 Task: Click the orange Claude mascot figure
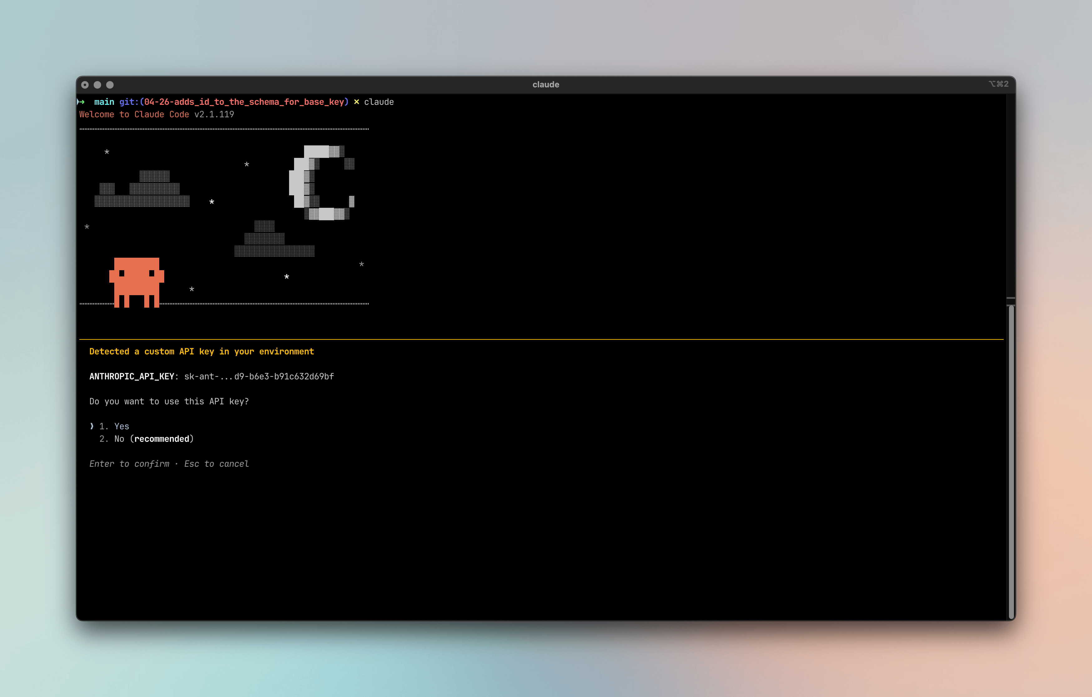[136, 282]
